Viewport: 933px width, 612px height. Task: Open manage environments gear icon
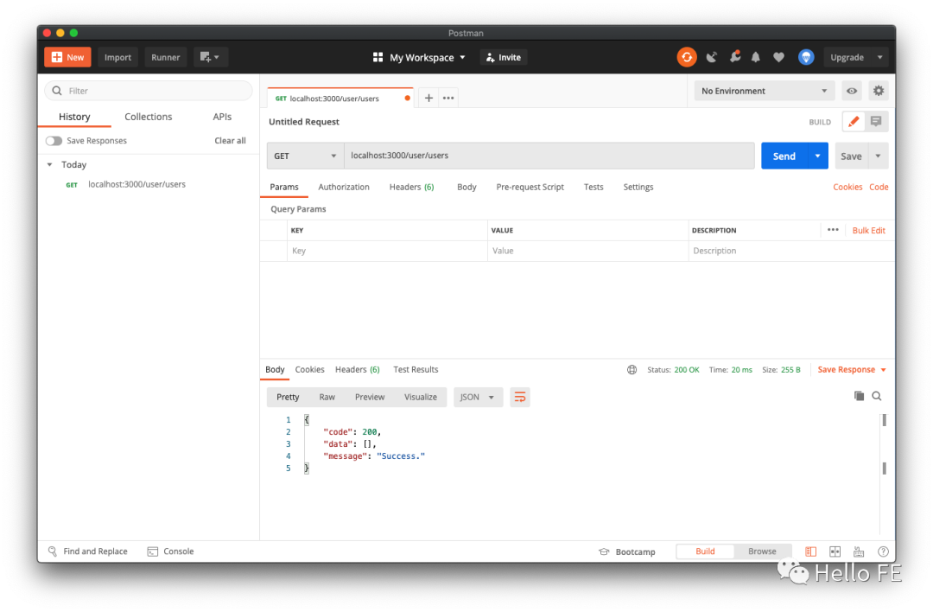(x=879, y=91)
